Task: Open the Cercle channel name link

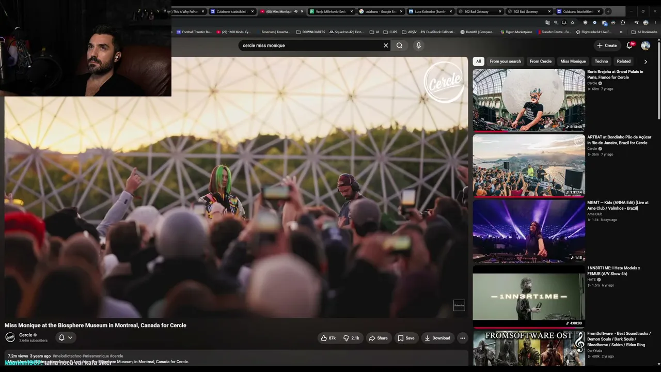Action: pyautogui.click(x=26, y=335)
